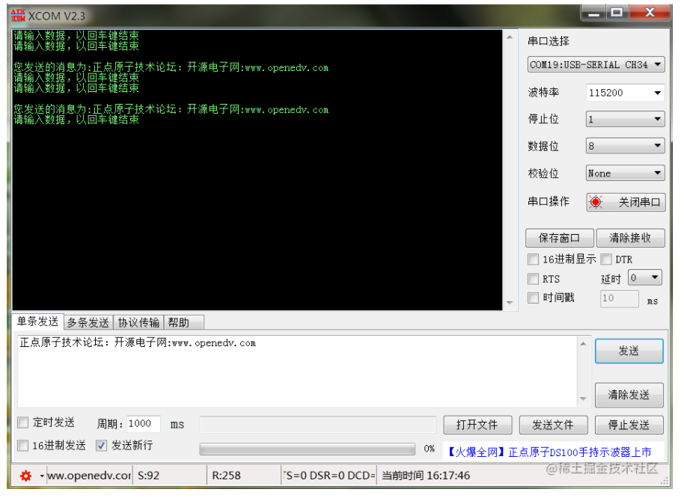
Task: Click receive area scrollbar up arrow
Action: tap(510, 37)
